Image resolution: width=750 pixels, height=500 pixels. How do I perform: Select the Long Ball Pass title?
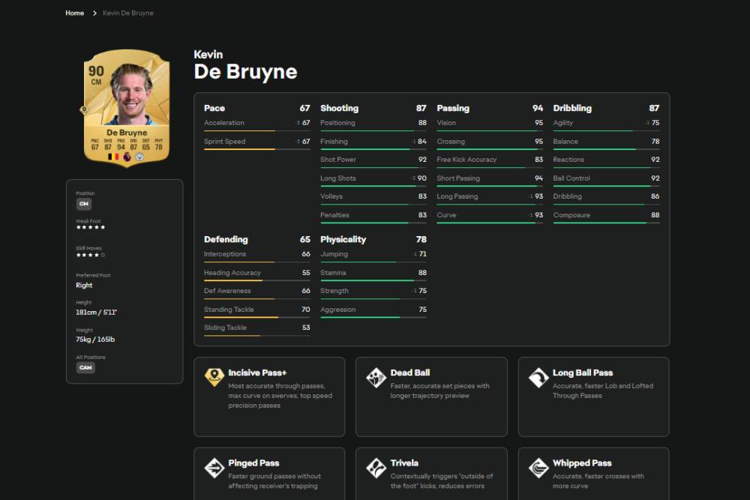(583, 373)
